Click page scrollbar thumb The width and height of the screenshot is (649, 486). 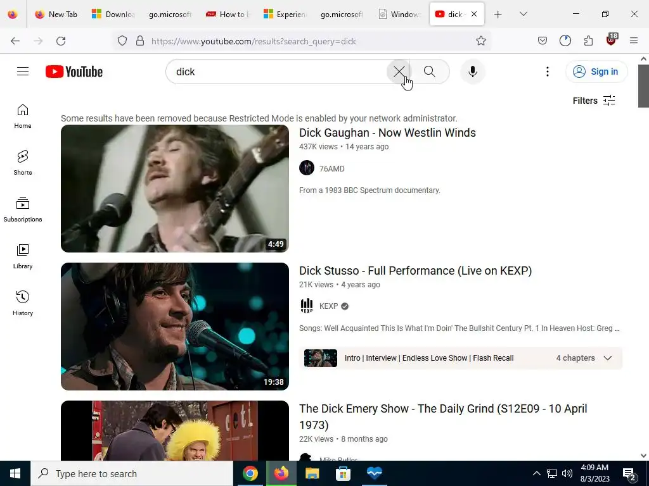click(643, 86)
